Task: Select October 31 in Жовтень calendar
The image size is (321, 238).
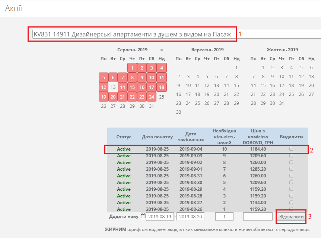Action: click(x=282, y=103)
